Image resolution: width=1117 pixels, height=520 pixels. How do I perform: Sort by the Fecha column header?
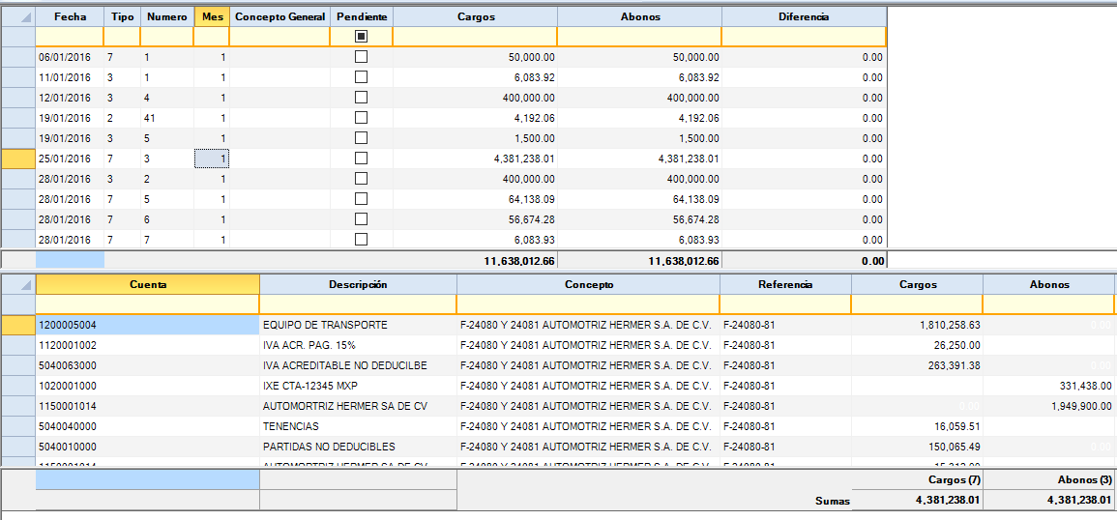pos(70,17)
